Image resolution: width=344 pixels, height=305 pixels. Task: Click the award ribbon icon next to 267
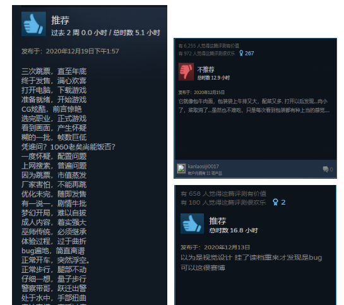coord(241,53)
